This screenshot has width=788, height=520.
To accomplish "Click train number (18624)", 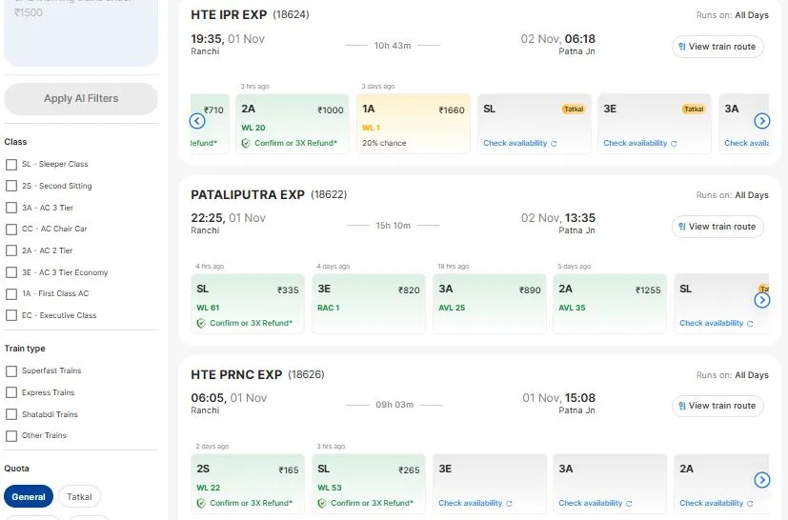I will (x=291, y=15).
